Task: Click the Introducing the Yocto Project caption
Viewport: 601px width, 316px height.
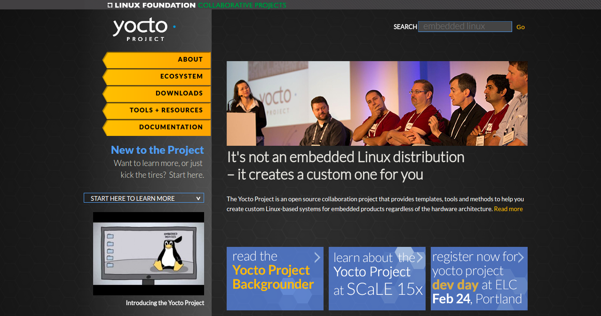Action: 165,303
